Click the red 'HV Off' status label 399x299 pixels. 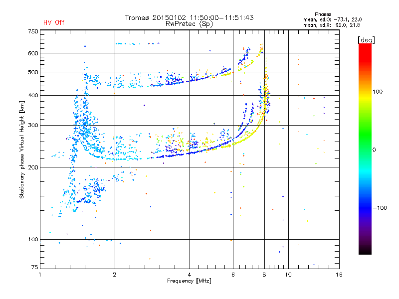[54, 22]
